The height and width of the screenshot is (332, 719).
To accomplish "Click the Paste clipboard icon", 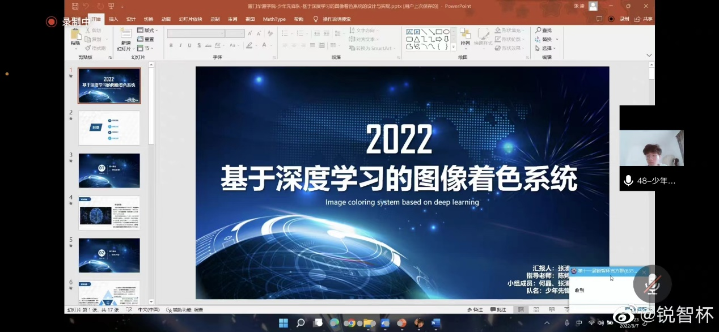I will [x=75, y=35].
